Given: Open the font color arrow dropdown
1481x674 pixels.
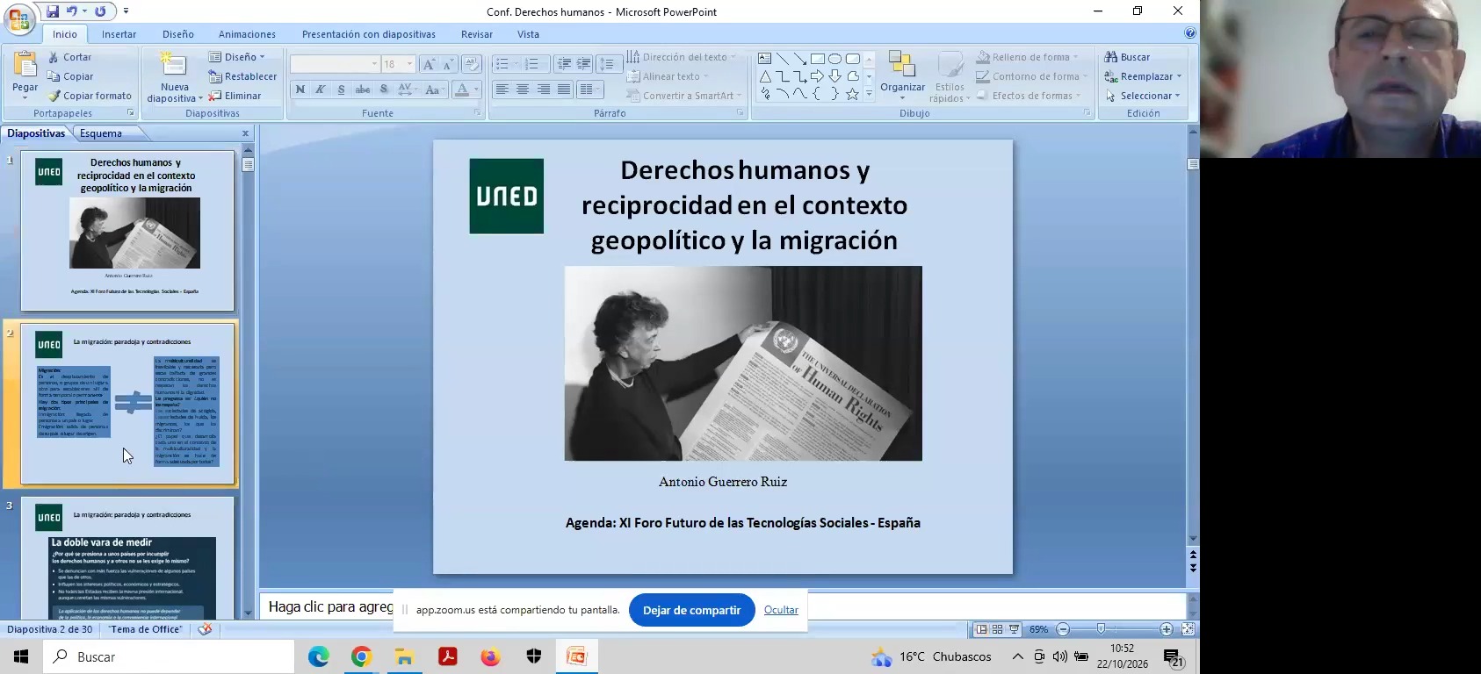Looking at the screenshot, I should (477, 90).
